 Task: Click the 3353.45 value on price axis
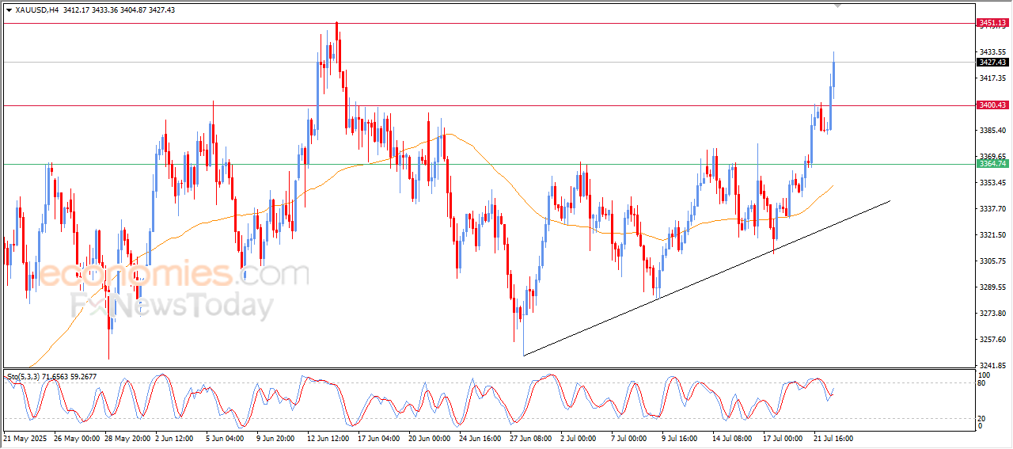[x=992, y=183]
